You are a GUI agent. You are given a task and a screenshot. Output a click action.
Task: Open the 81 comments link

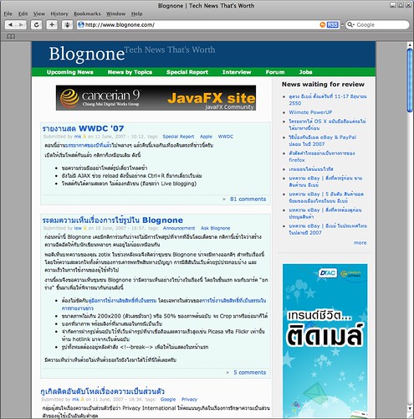pos(248,199)
